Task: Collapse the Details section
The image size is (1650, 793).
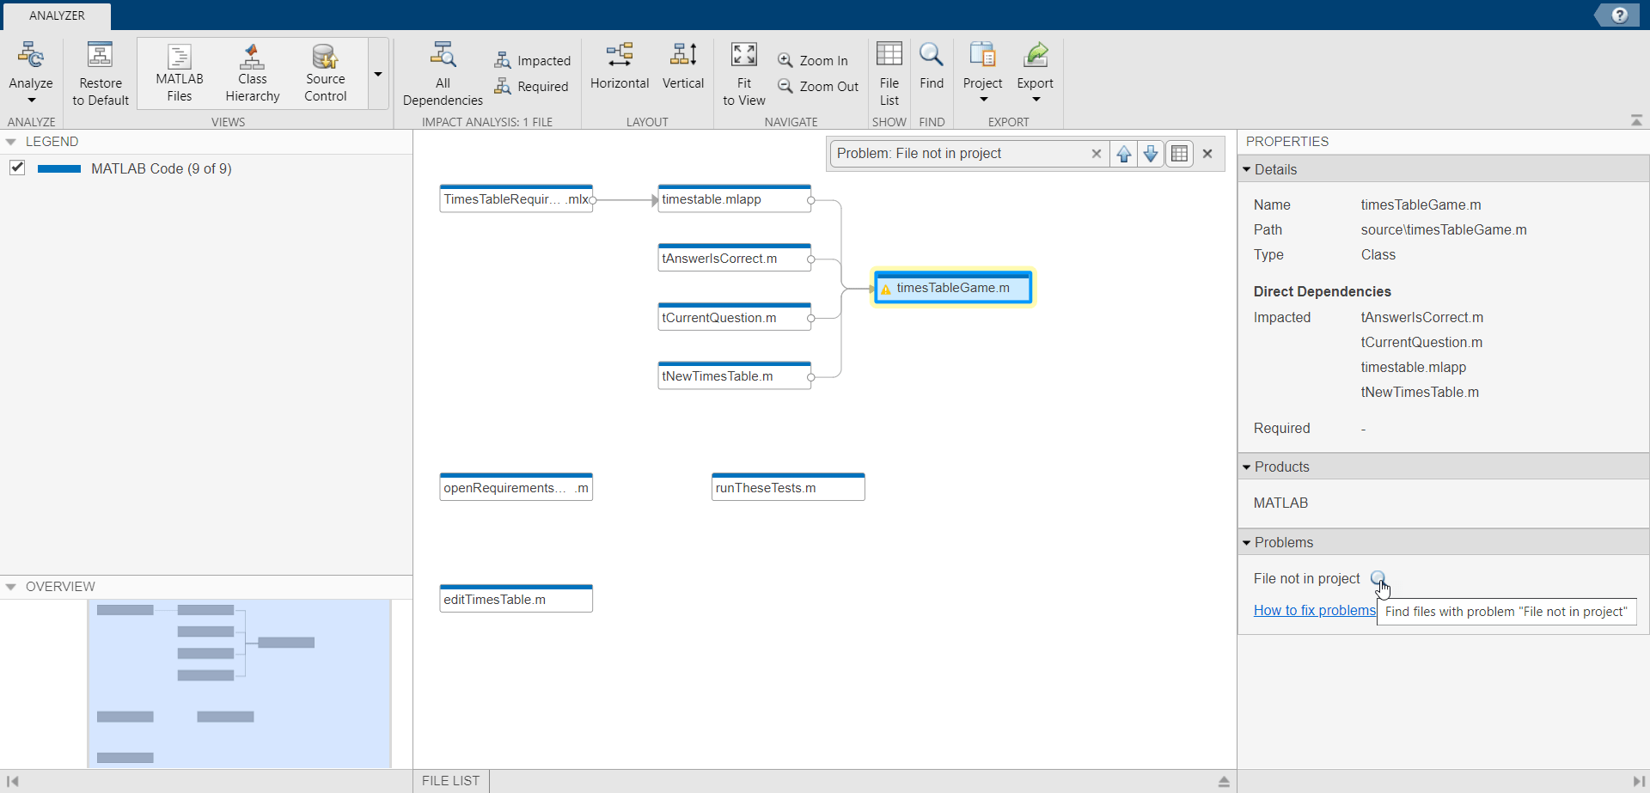Action: pyautogui.click(x=1247, y=169)
